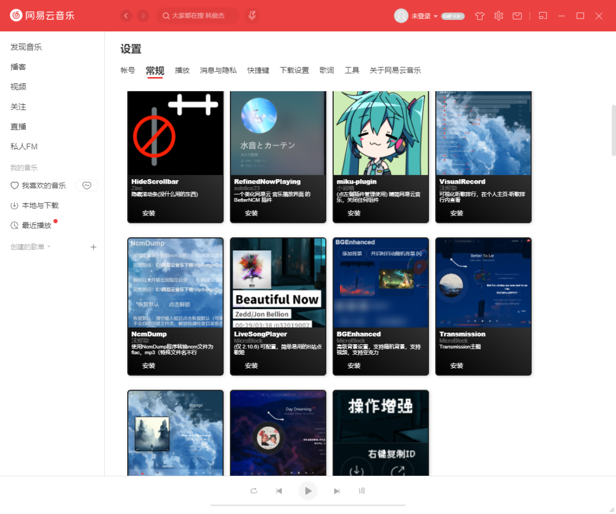Switch to the 工具 settings tab
This screenshot has height=514, width=616.
tap(351, 70)
